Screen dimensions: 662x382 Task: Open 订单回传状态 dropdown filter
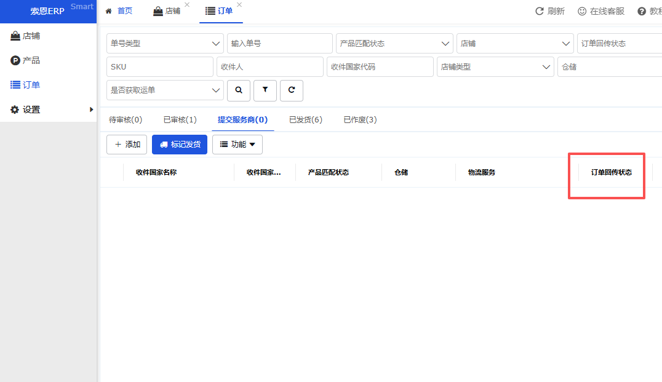[620, 44]
